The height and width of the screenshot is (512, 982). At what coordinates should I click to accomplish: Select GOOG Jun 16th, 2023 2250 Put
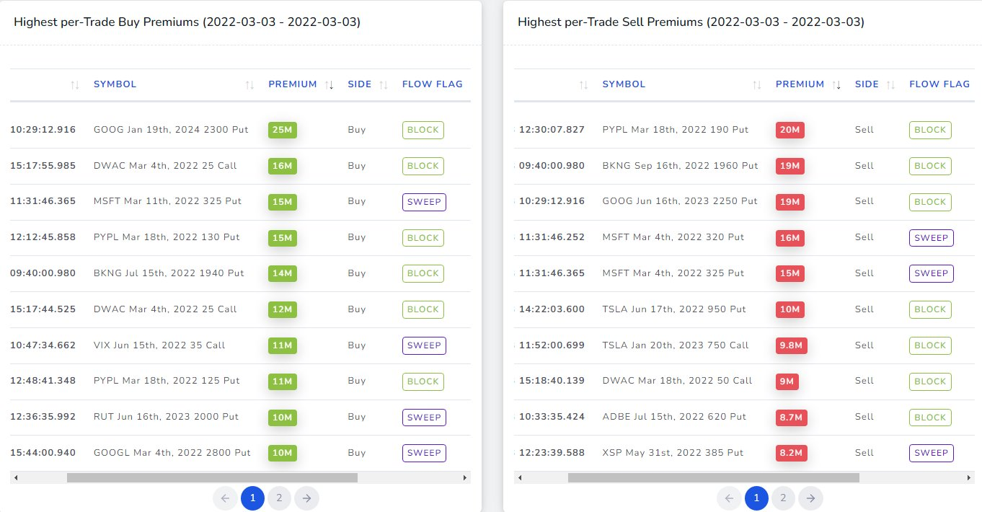[680, 201]
